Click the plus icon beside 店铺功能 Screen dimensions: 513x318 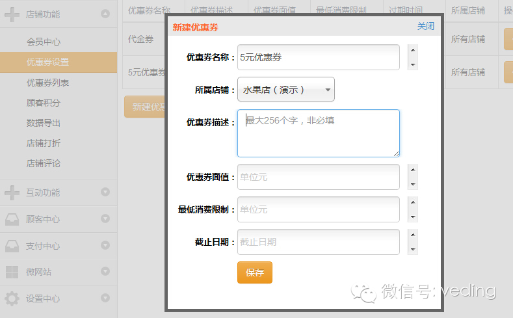point(12,14)
